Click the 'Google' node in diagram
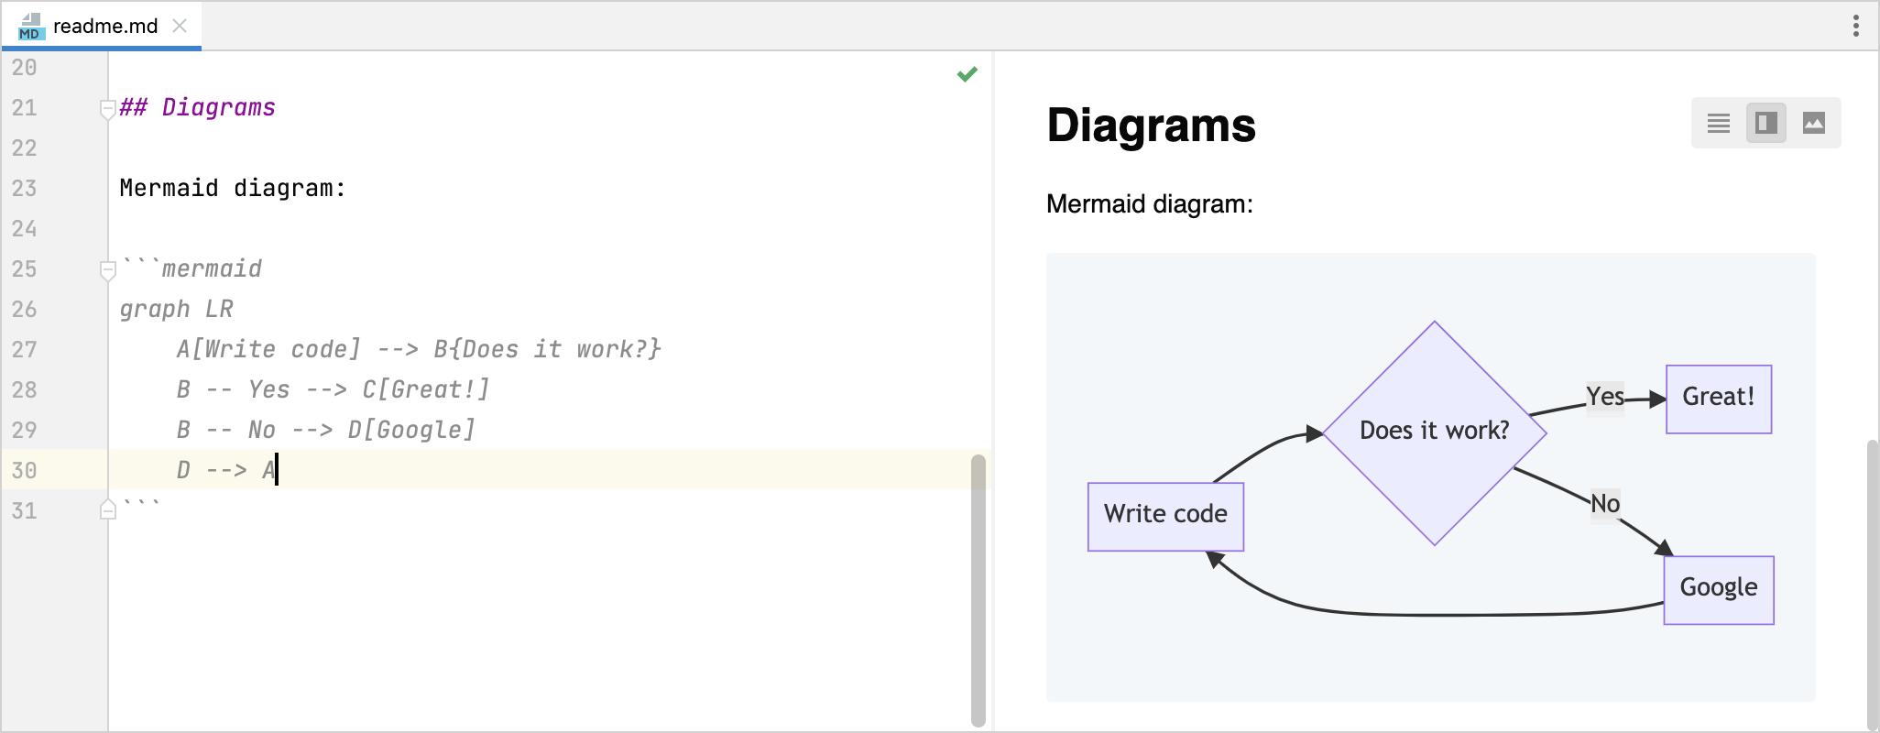The height and width of the screenshot is (733, 1880). tap(1719, 590)
